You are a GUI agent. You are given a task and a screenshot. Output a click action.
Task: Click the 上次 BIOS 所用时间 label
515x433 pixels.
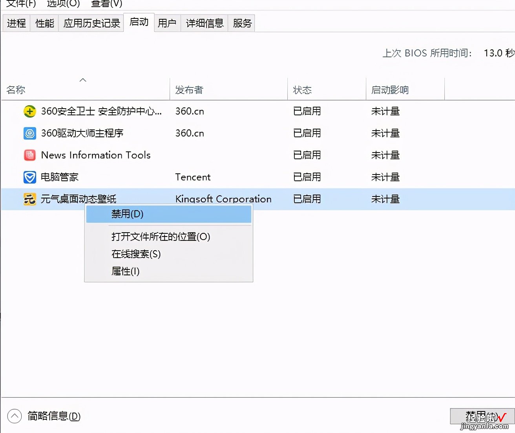[427, 53]
